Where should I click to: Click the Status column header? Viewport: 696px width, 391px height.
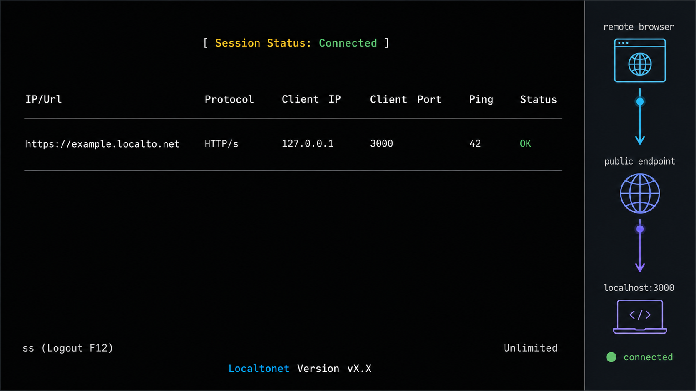538,100
